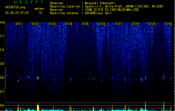Click the 0.8 frequency axis label
The height and width of the screenshot is (111, 175).
pyautogui.click(x=2, y=78)
